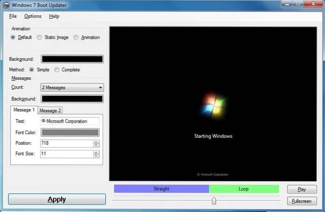Open the Fullscreen preview
This screenshot has height=212, width=325.
click(x=302, y=201)
